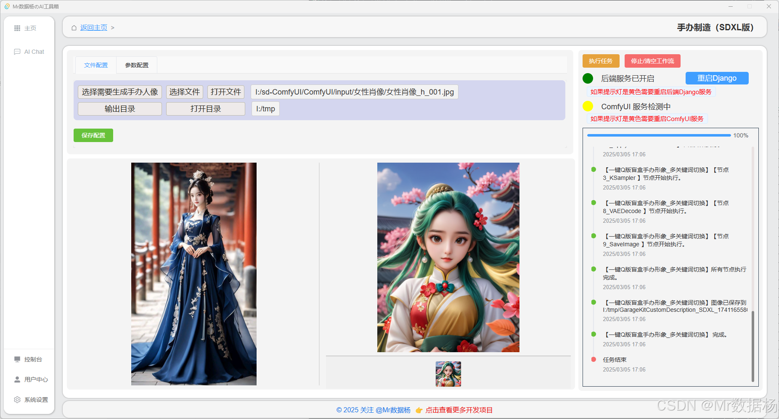Select small result thumbnail below generated image

point(448,374)
